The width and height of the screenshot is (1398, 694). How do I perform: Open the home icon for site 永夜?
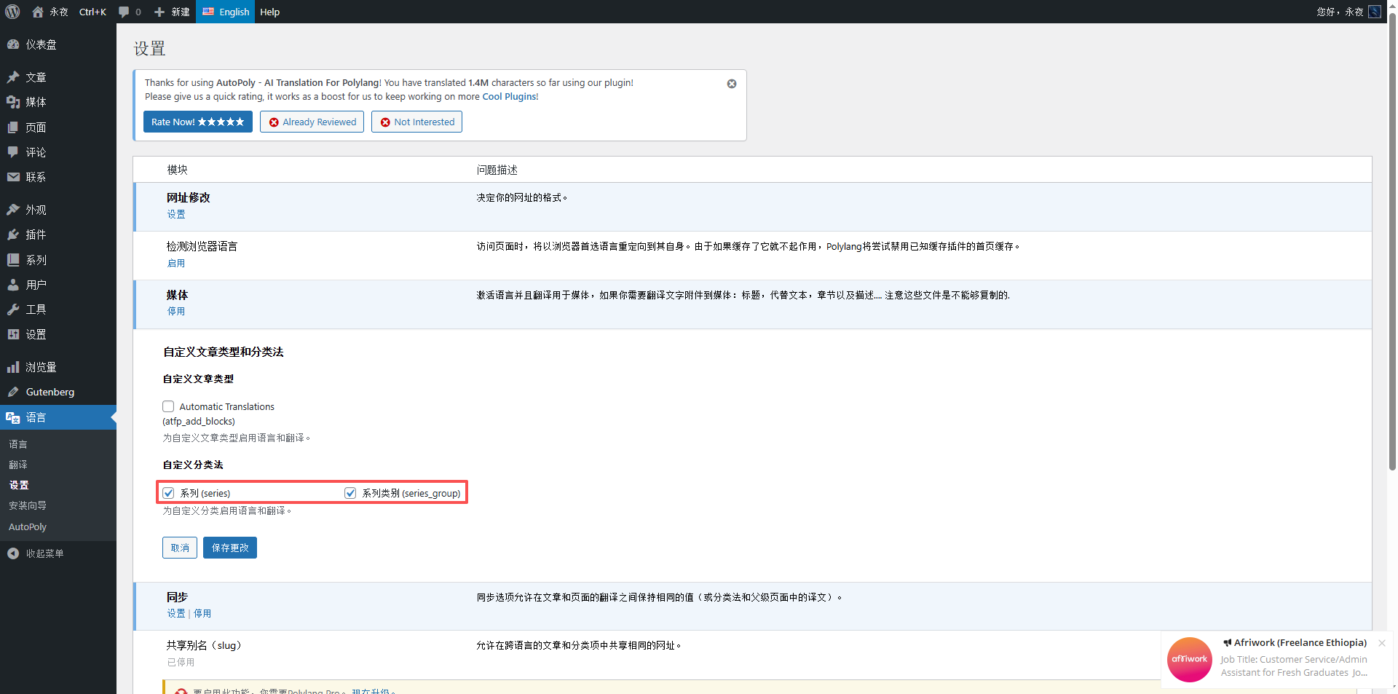coord(38,12)
